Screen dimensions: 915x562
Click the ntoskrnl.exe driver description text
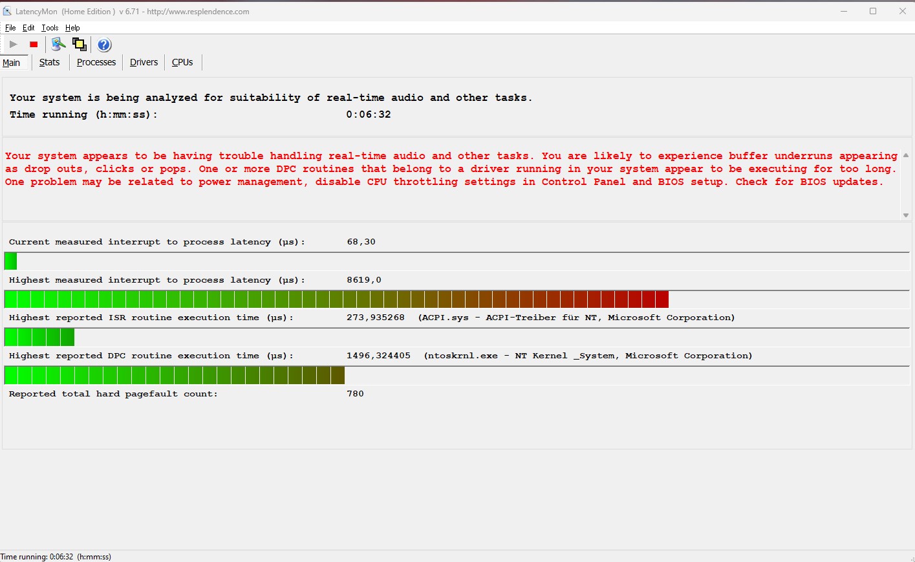coord(588,356)
